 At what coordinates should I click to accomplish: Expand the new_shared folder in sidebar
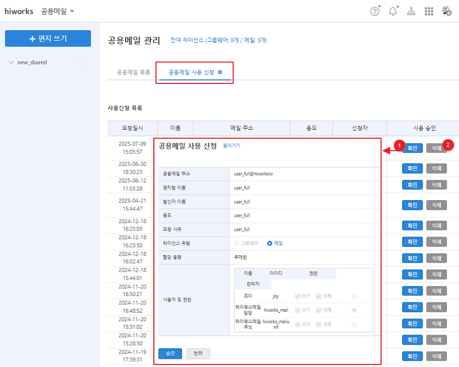pyautogui.click(x=11, y=63)
